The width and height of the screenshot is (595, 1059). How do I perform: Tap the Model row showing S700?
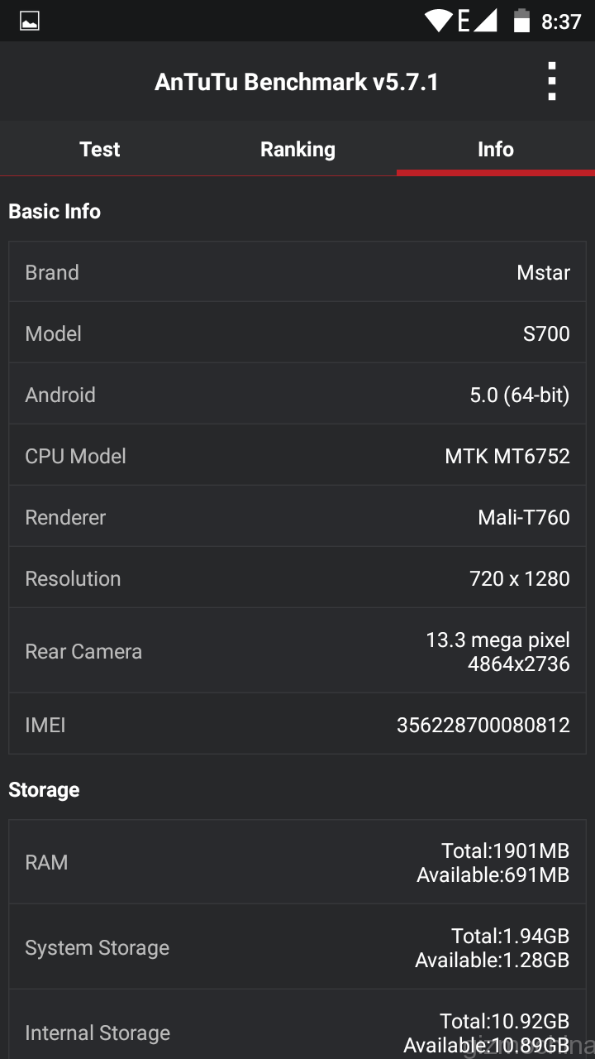coord(297,333)
